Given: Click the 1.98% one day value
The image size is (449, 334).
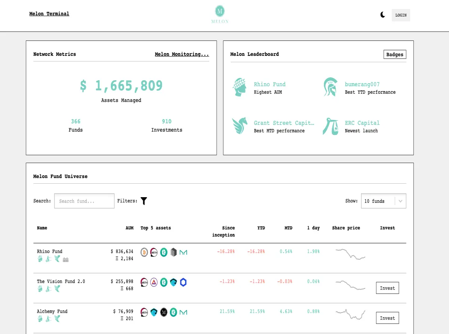Looking at the screenshot, I should pyautogui.click(x=313, y=252).
